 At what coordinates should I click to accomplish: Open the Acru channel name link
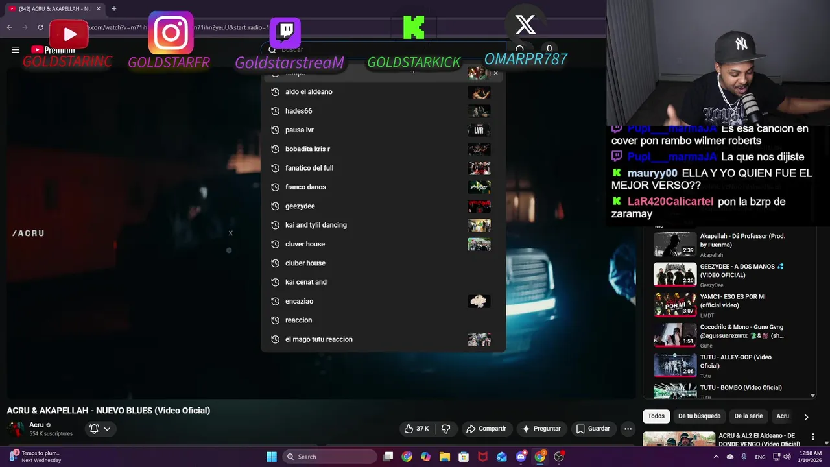coord(36,425)
